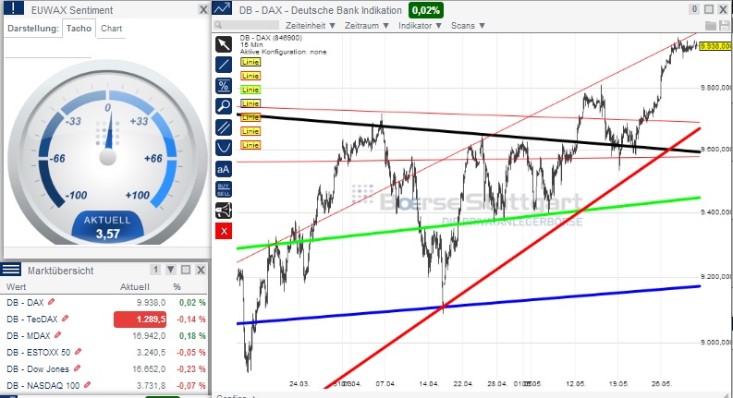This screenshot has width=733, height=398.
Task: Click the AKTUELL 3,57 sentiment readout
Action: pyautogui.click(x=107, y=227)
